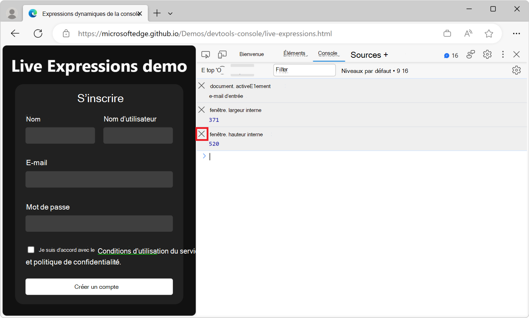Create a new live expression with eye icon
This screenshot has width=529, height=318.
click(x=221, y=70)
